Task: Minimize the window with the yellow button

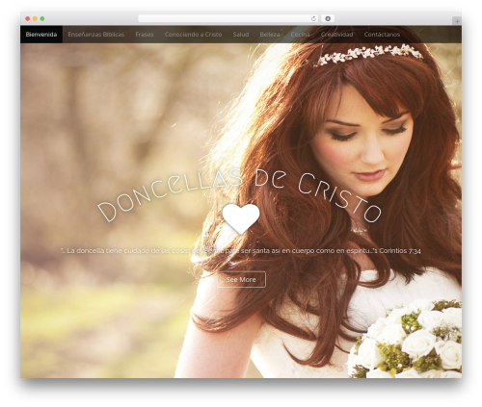Action: point(35,18)
